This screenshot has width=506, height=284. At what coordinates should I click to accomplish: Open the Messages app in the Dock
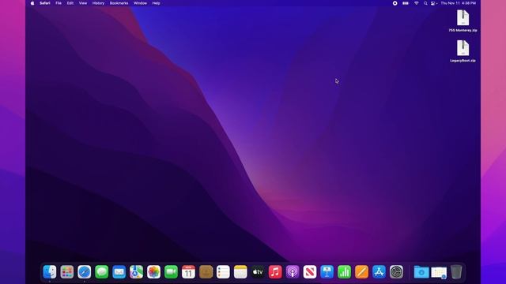click(x=102, y=272)
